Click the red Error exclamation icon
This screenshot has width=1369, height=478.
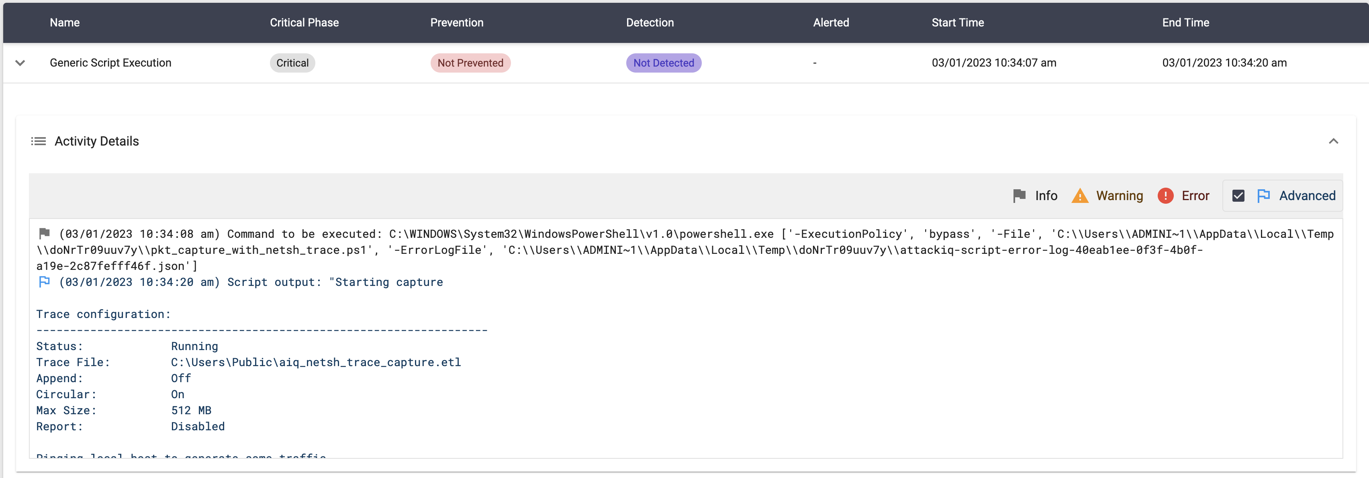(1165, 196)
